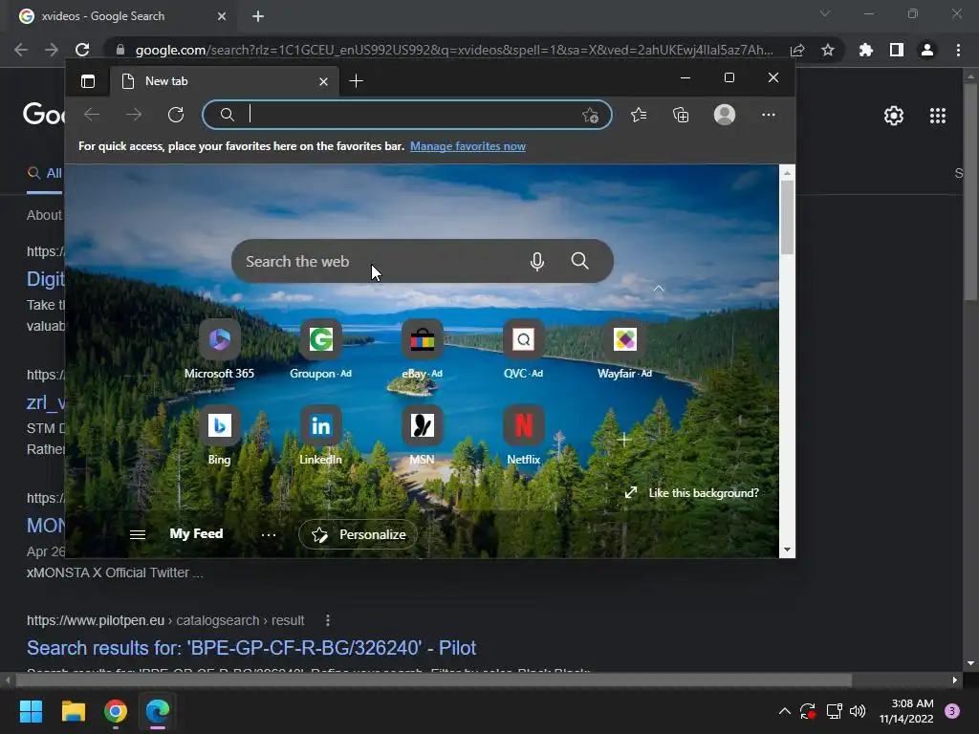Open clock showing 3:08 AM
This screenshot has width=979, height=734.
click(x=906, y=711)
